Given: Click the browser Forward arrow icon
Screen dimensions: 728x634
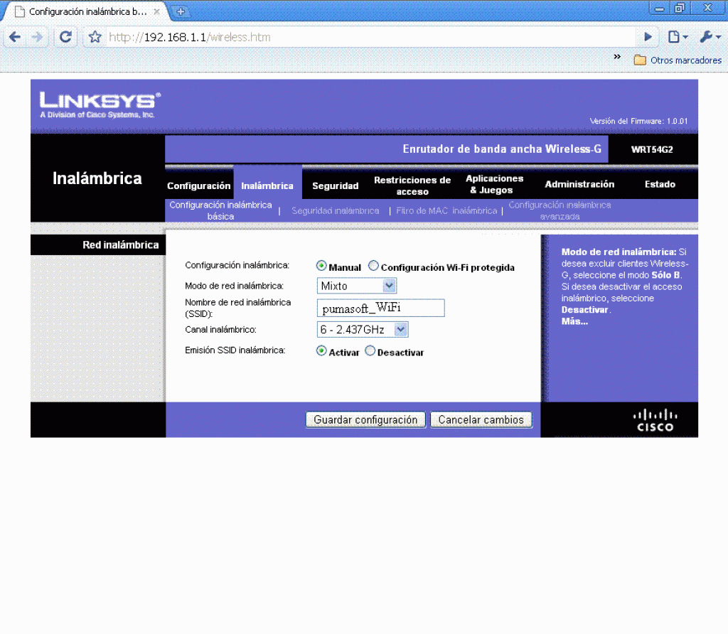Looking at the screenshot, I should pos(38,37).
